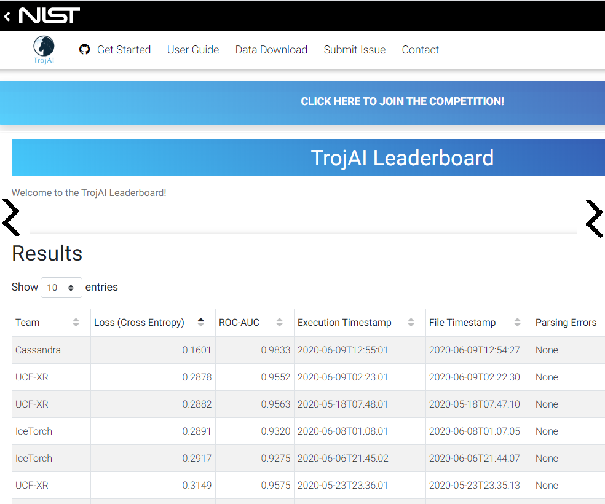Select execution timestamp 2020-06-09T02:23:01
Screen dimensions: 605x504
[x=342, y=377]
